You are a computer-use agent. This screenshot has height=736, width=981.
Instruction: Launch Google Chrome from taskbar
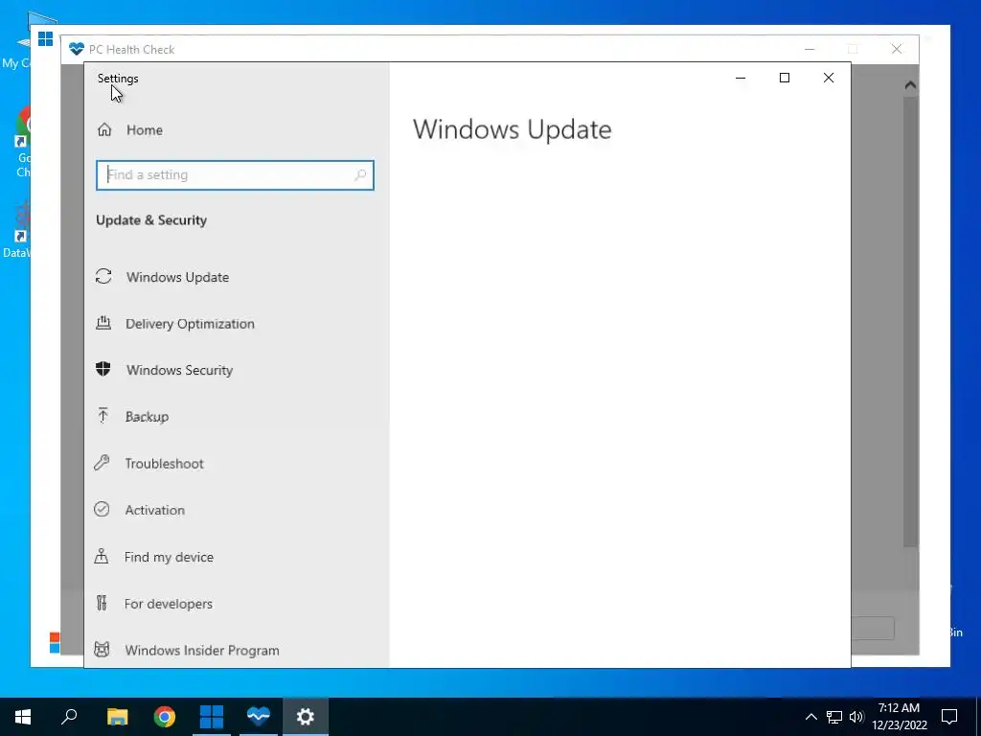165,717
